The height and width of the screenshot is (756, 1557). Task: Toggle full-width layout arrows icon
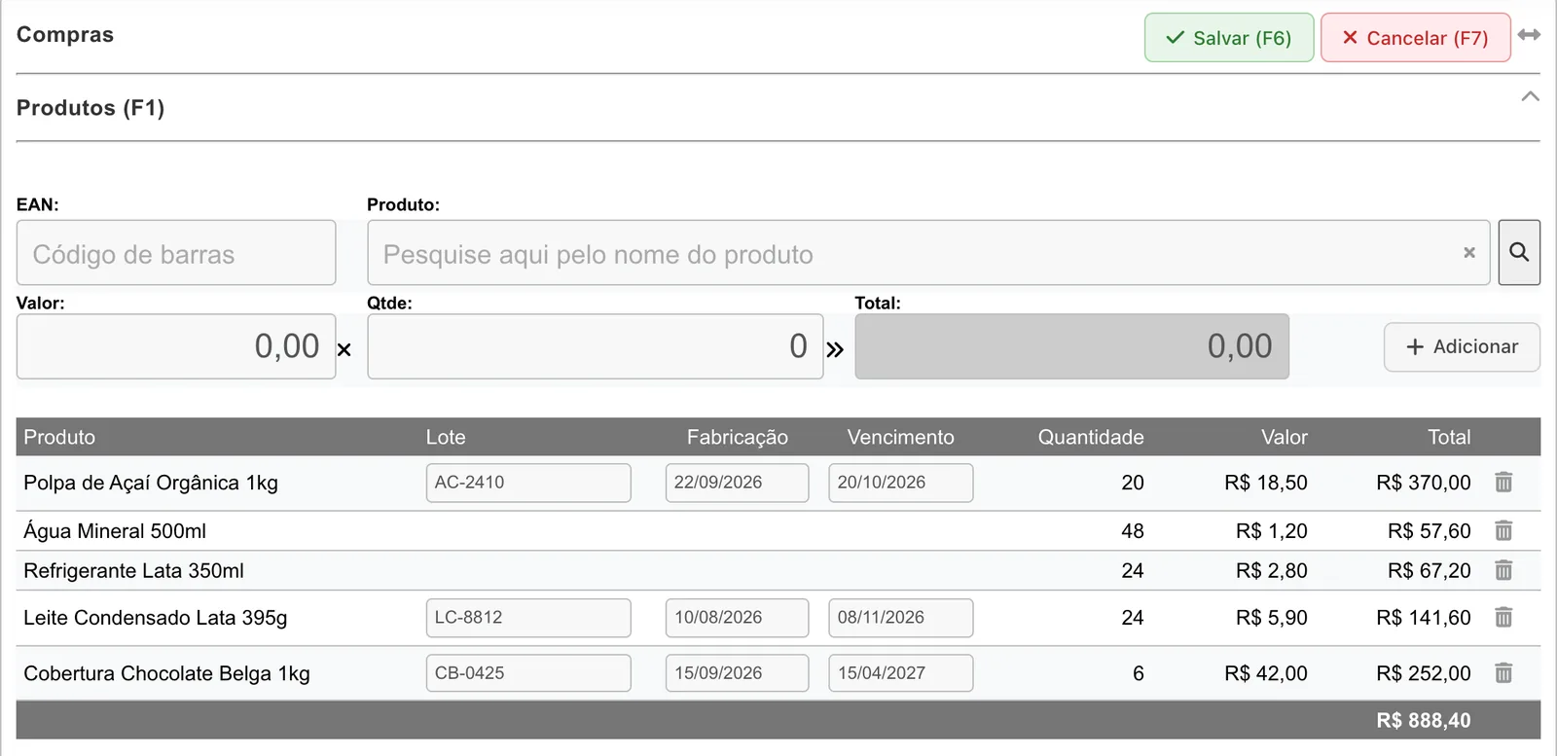[1529, 35]
